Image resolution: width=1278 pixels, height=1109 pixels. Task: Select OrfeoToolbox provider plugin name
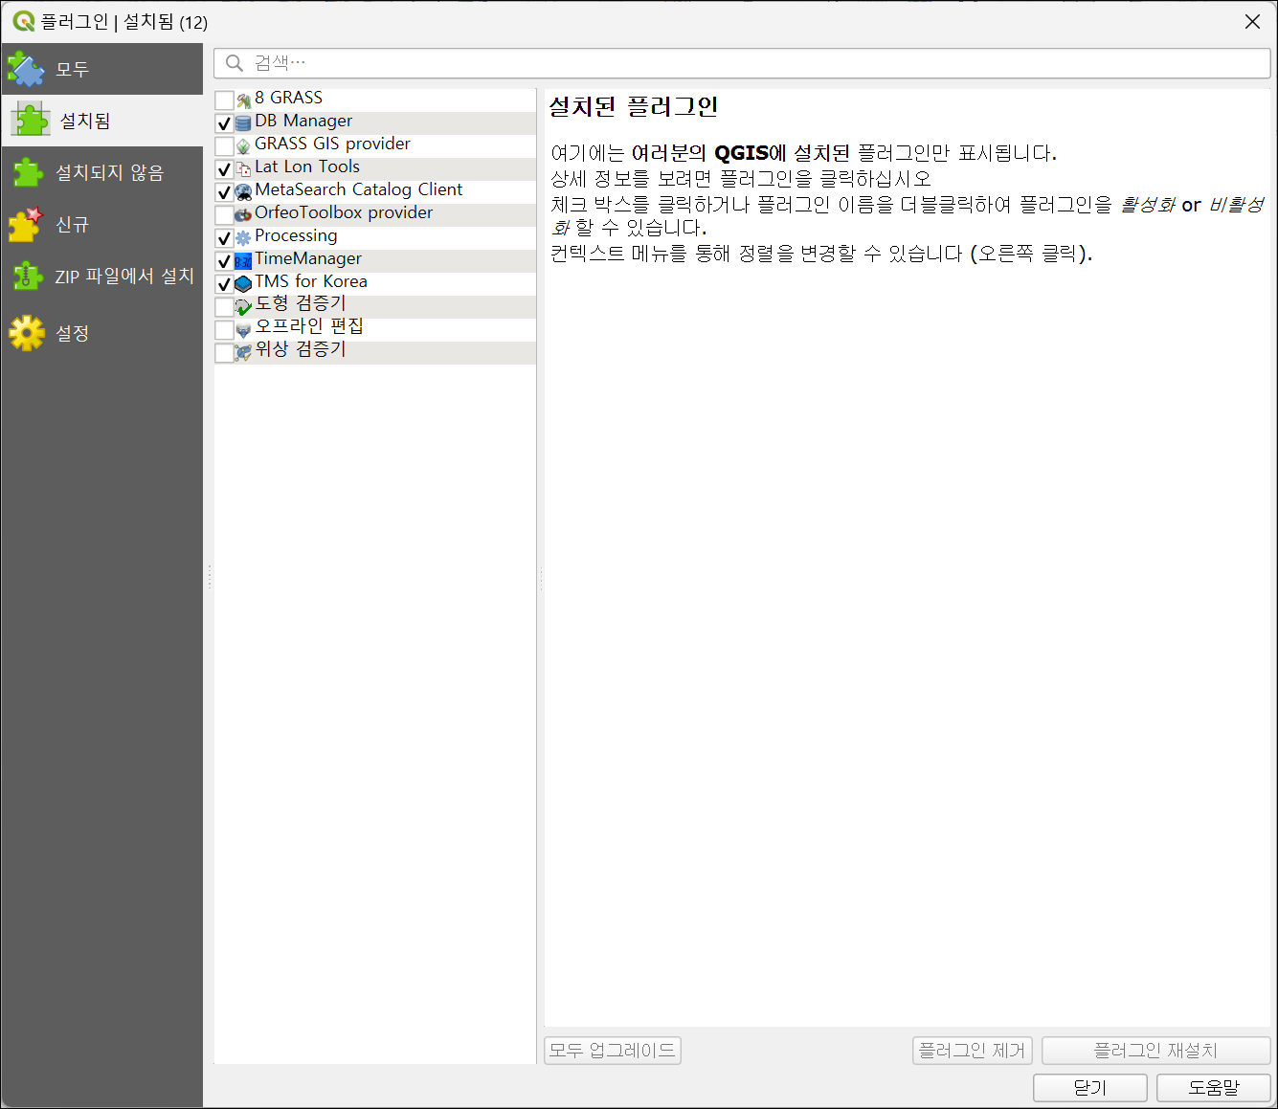[344, 212]
